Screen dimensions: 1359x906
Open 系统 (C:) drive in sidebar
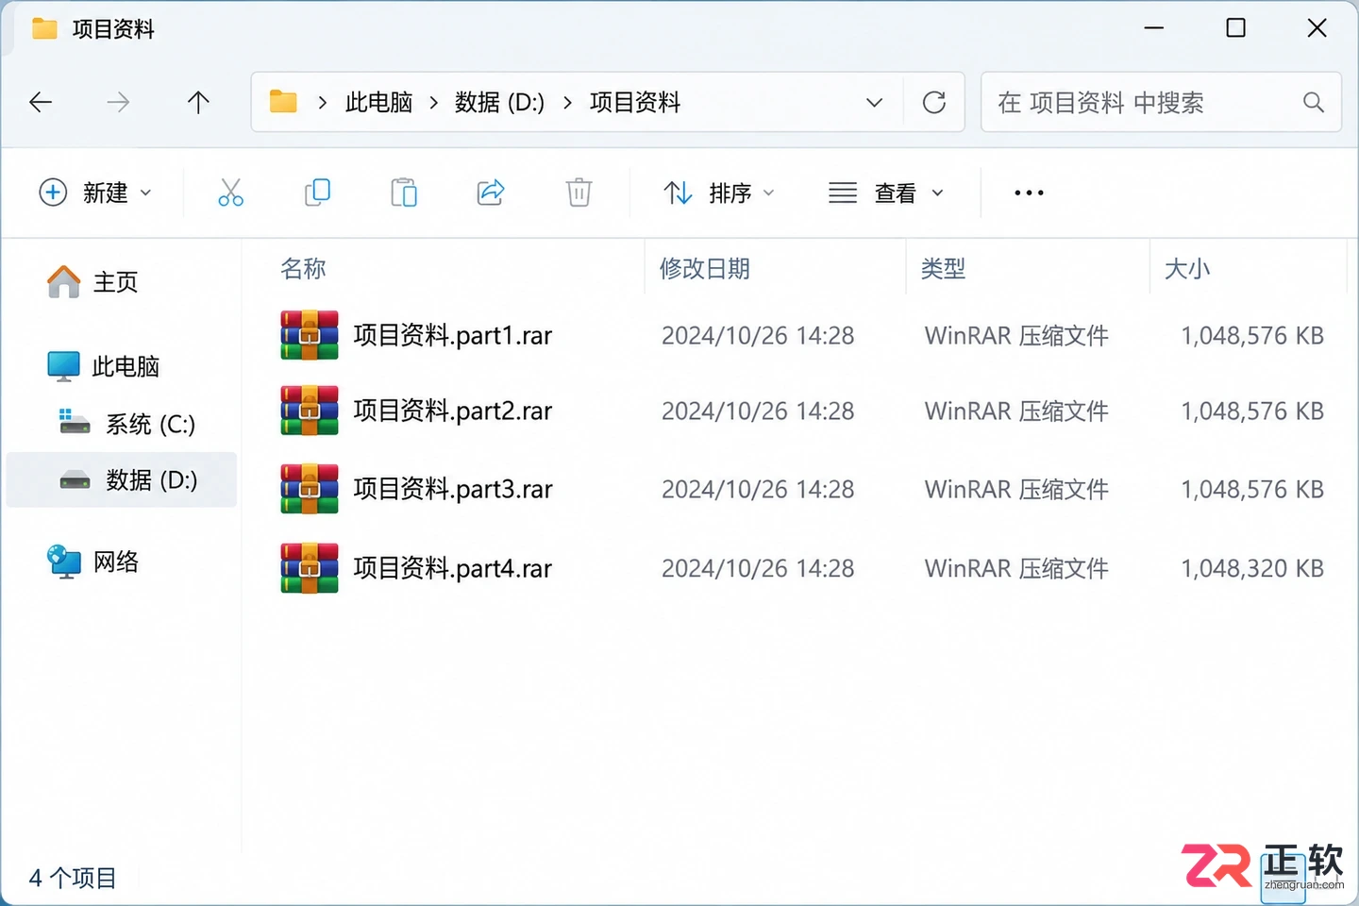127,424
